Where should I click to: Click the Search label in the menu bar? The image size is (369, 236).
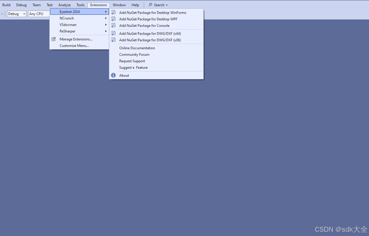[x=159, y=5]
